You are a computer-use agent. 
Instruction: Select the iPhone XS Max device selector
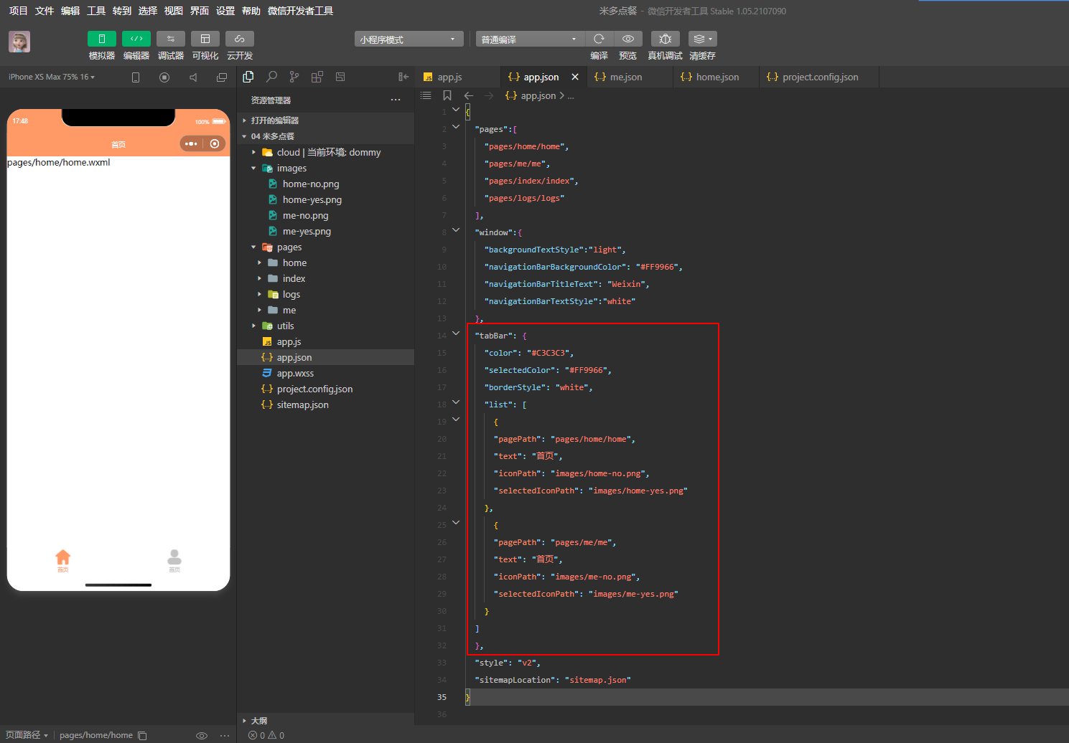52,77
